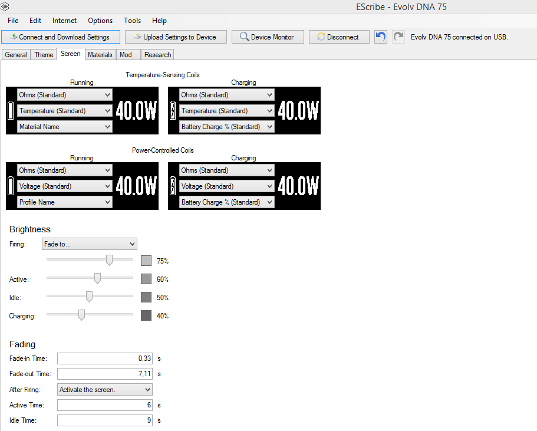Click the 50% idle brightness swatch
This screenshot has height=431, width=537.
pyautogui.click(x=146, y=297)
